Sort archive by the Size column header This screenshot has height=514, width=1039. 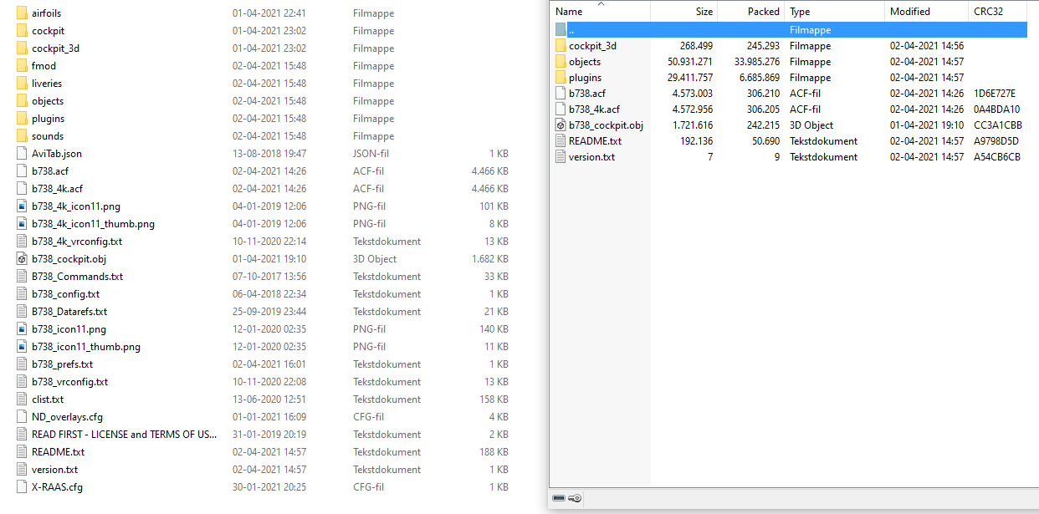pyautogui.click(x=684, y=12)
